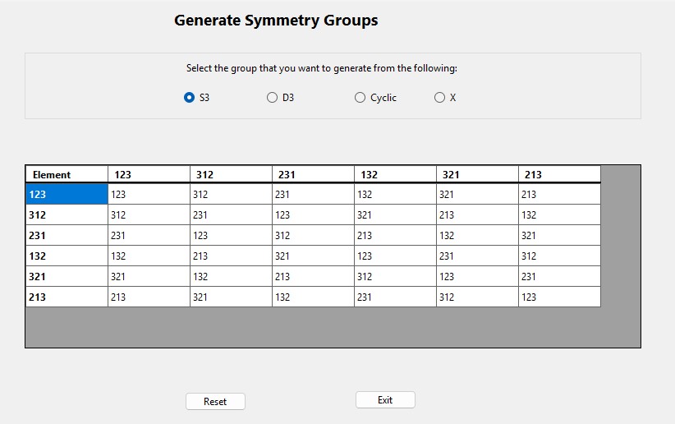Select the highlighted 123 row header
The height and width of the screenshot is (424, 675).
(67, 194)
